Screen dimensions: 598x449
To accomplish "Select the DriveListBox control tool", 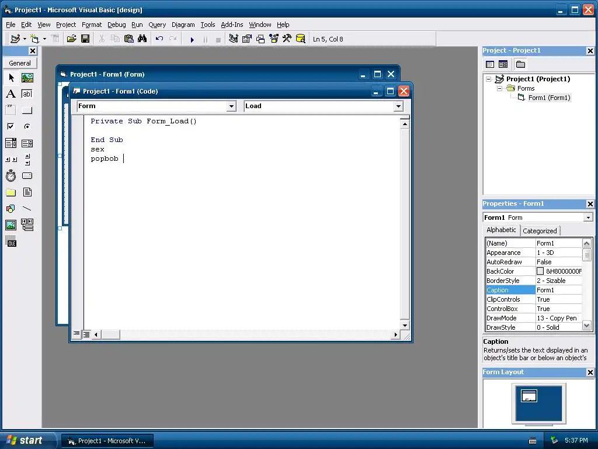I will [27, 175].
